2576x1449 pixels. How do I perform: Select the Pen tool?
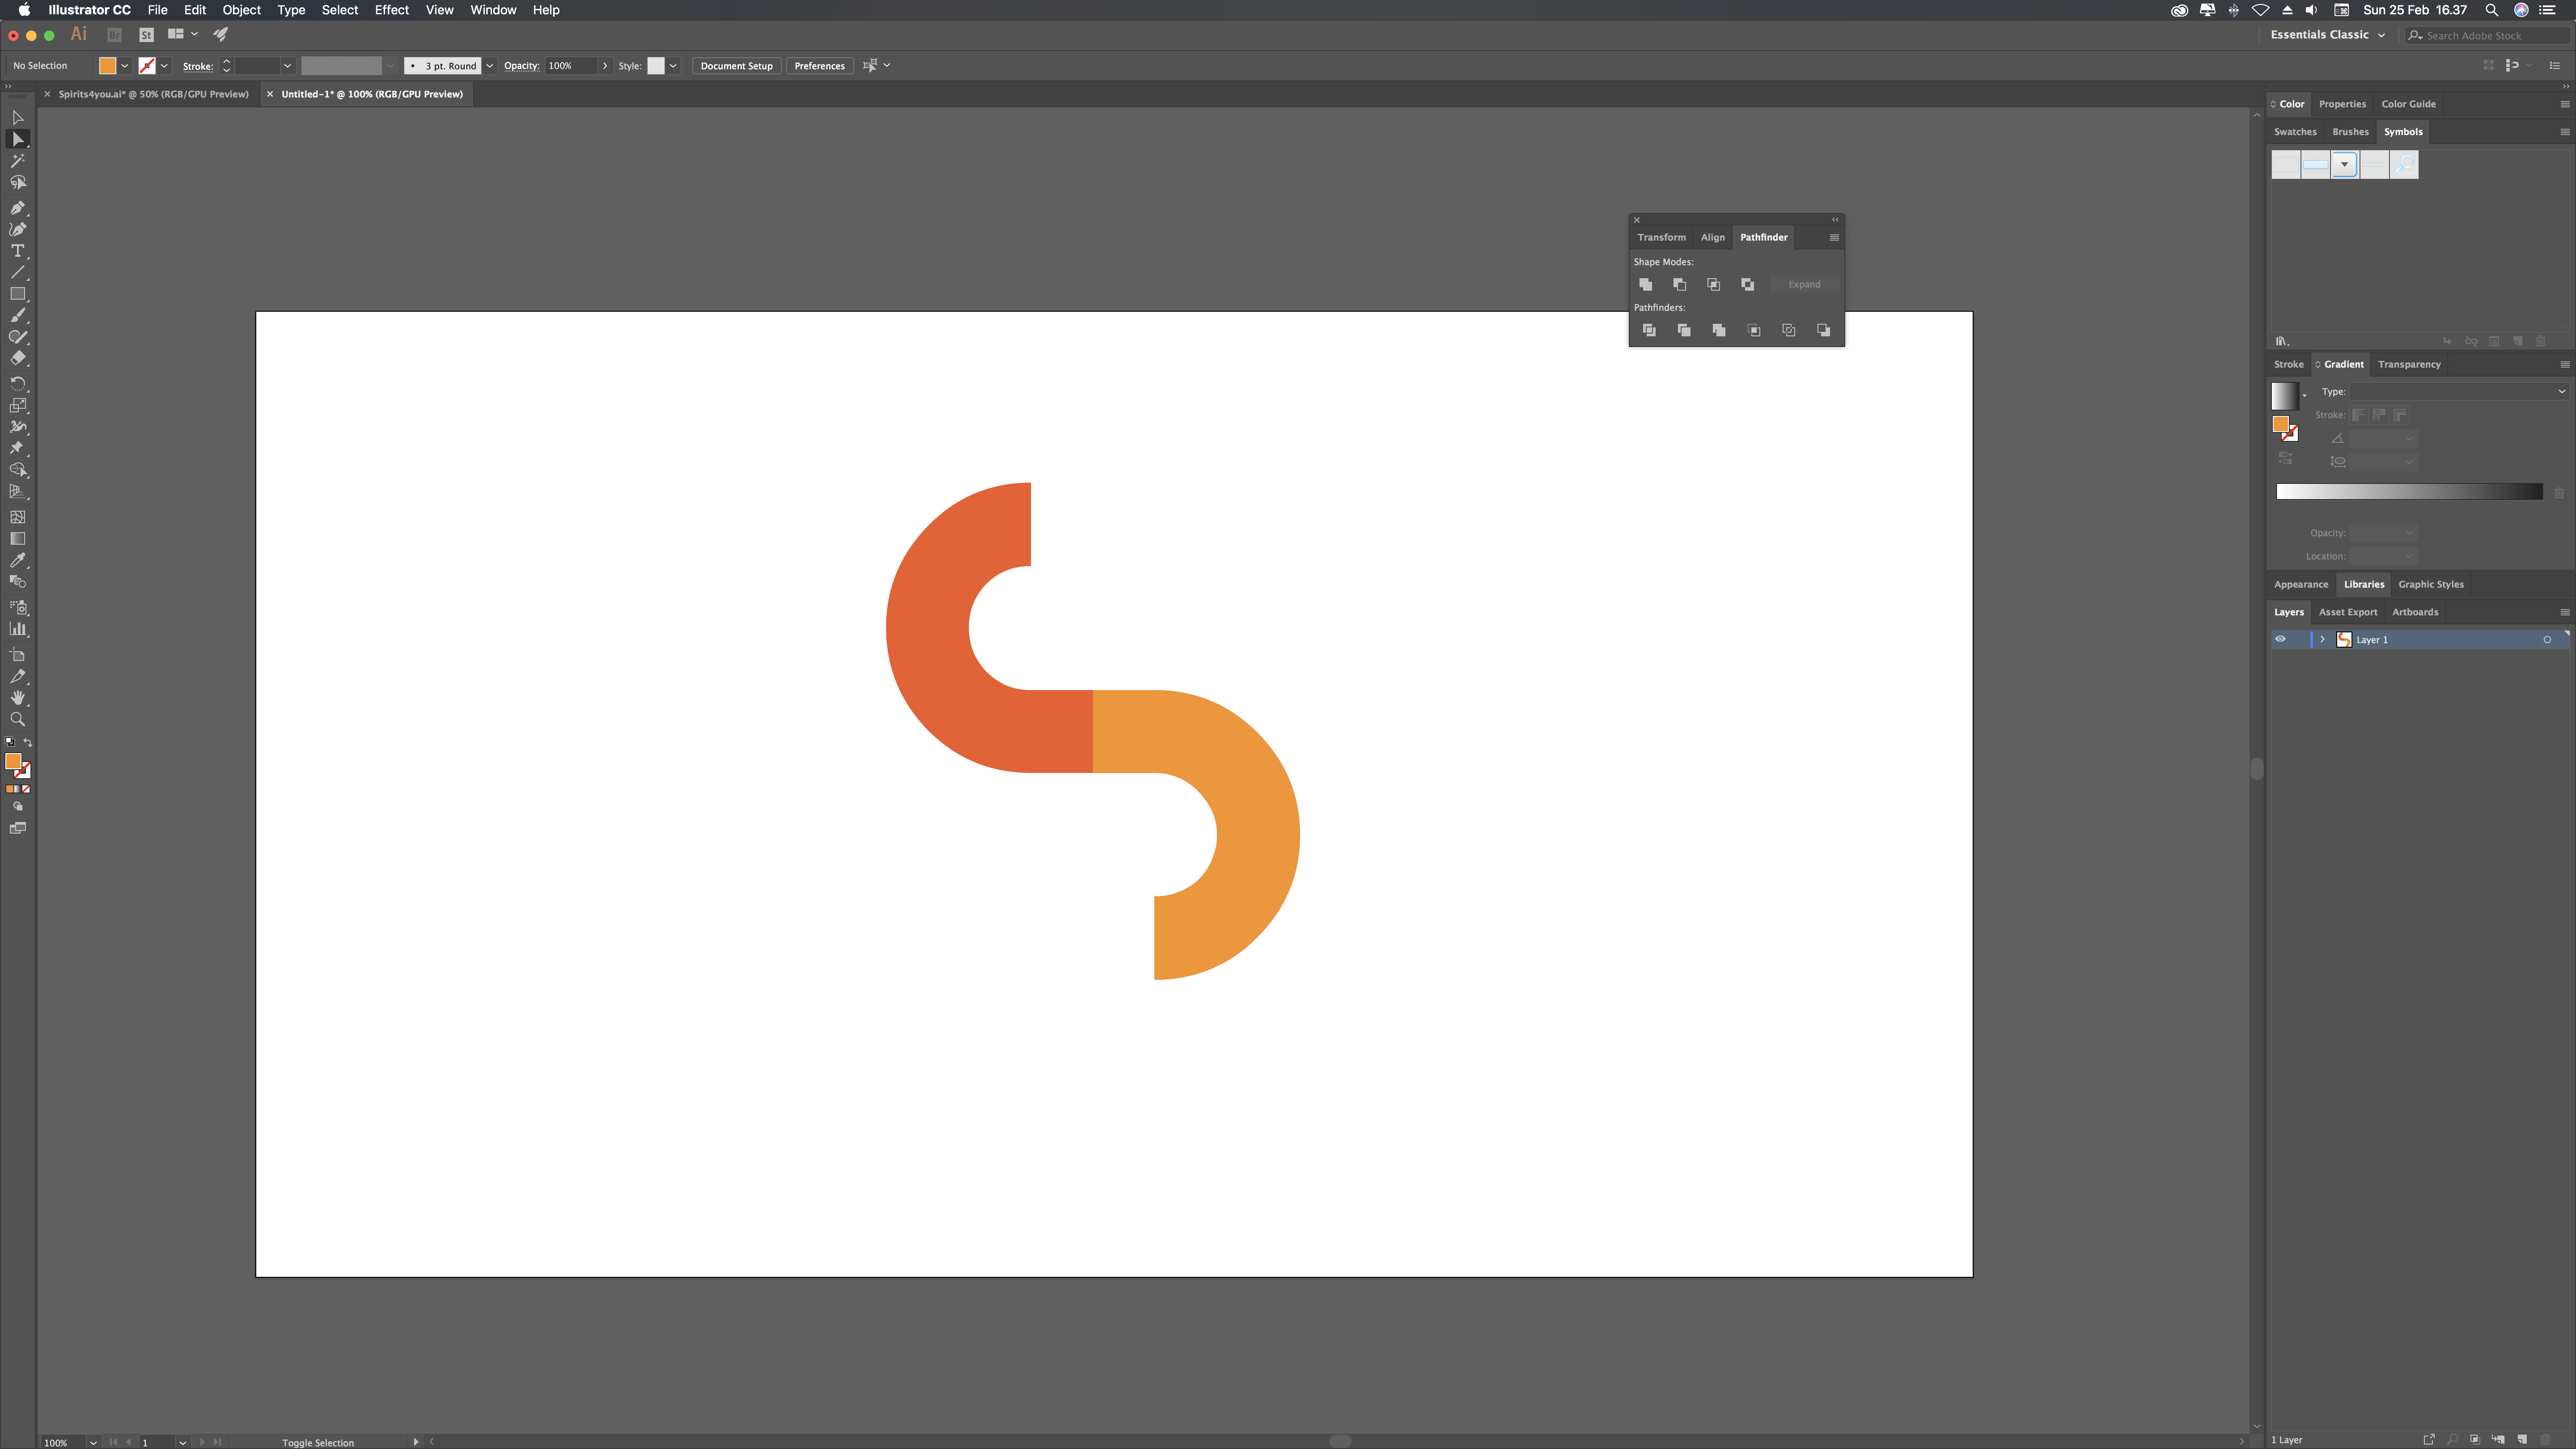pyautogui.click(x=17, y=208)
